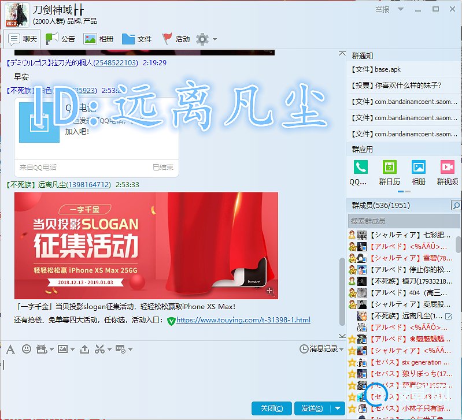This screenshot has height=420, width=462.
Task: Open the touying.com activity link
Action: 243,320
